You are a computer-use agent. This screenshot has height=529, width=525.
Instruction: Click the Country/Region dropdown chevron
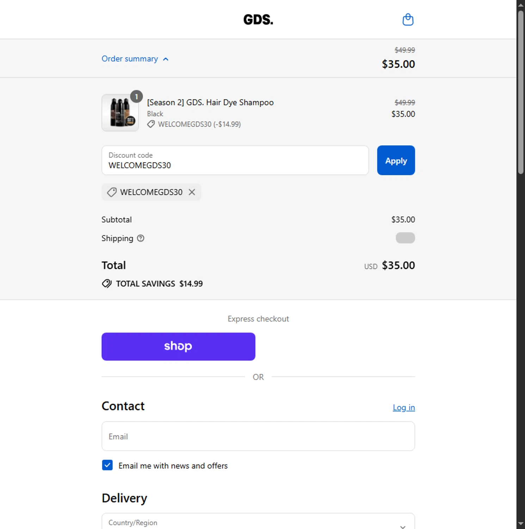[403, 527]
